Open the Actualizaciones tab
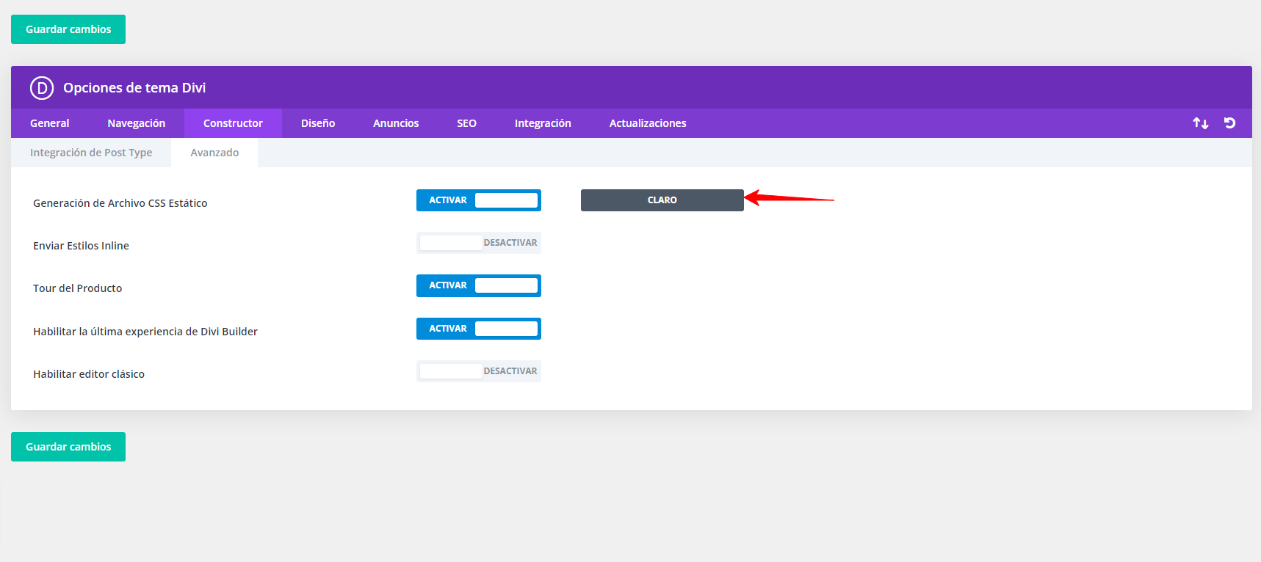The image size is (1261, 562). [648, 123]
